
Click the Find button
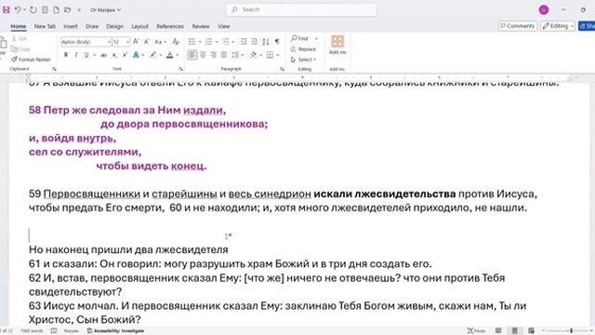[x=299, y=38]
